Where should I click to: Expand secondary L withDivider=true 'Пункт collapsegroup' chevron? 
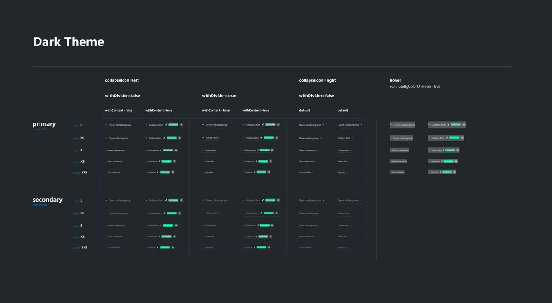click(203, 200)
